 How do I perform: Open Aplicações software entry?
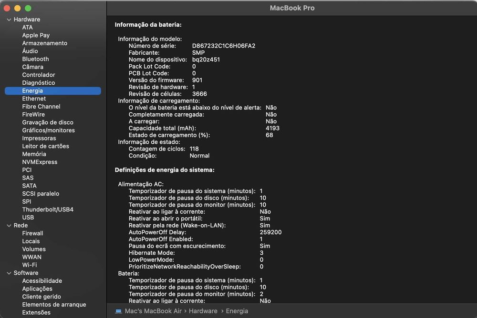pyautogui.click(x=37, y=288)
